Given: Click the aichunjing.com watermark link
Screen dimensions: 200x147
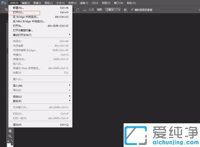Looking at the screenshot, I should point(176,142).
